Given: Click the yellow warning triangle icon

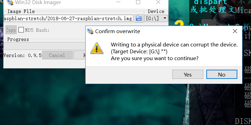Looking at the screenshot, I should (x=97, y=48).
